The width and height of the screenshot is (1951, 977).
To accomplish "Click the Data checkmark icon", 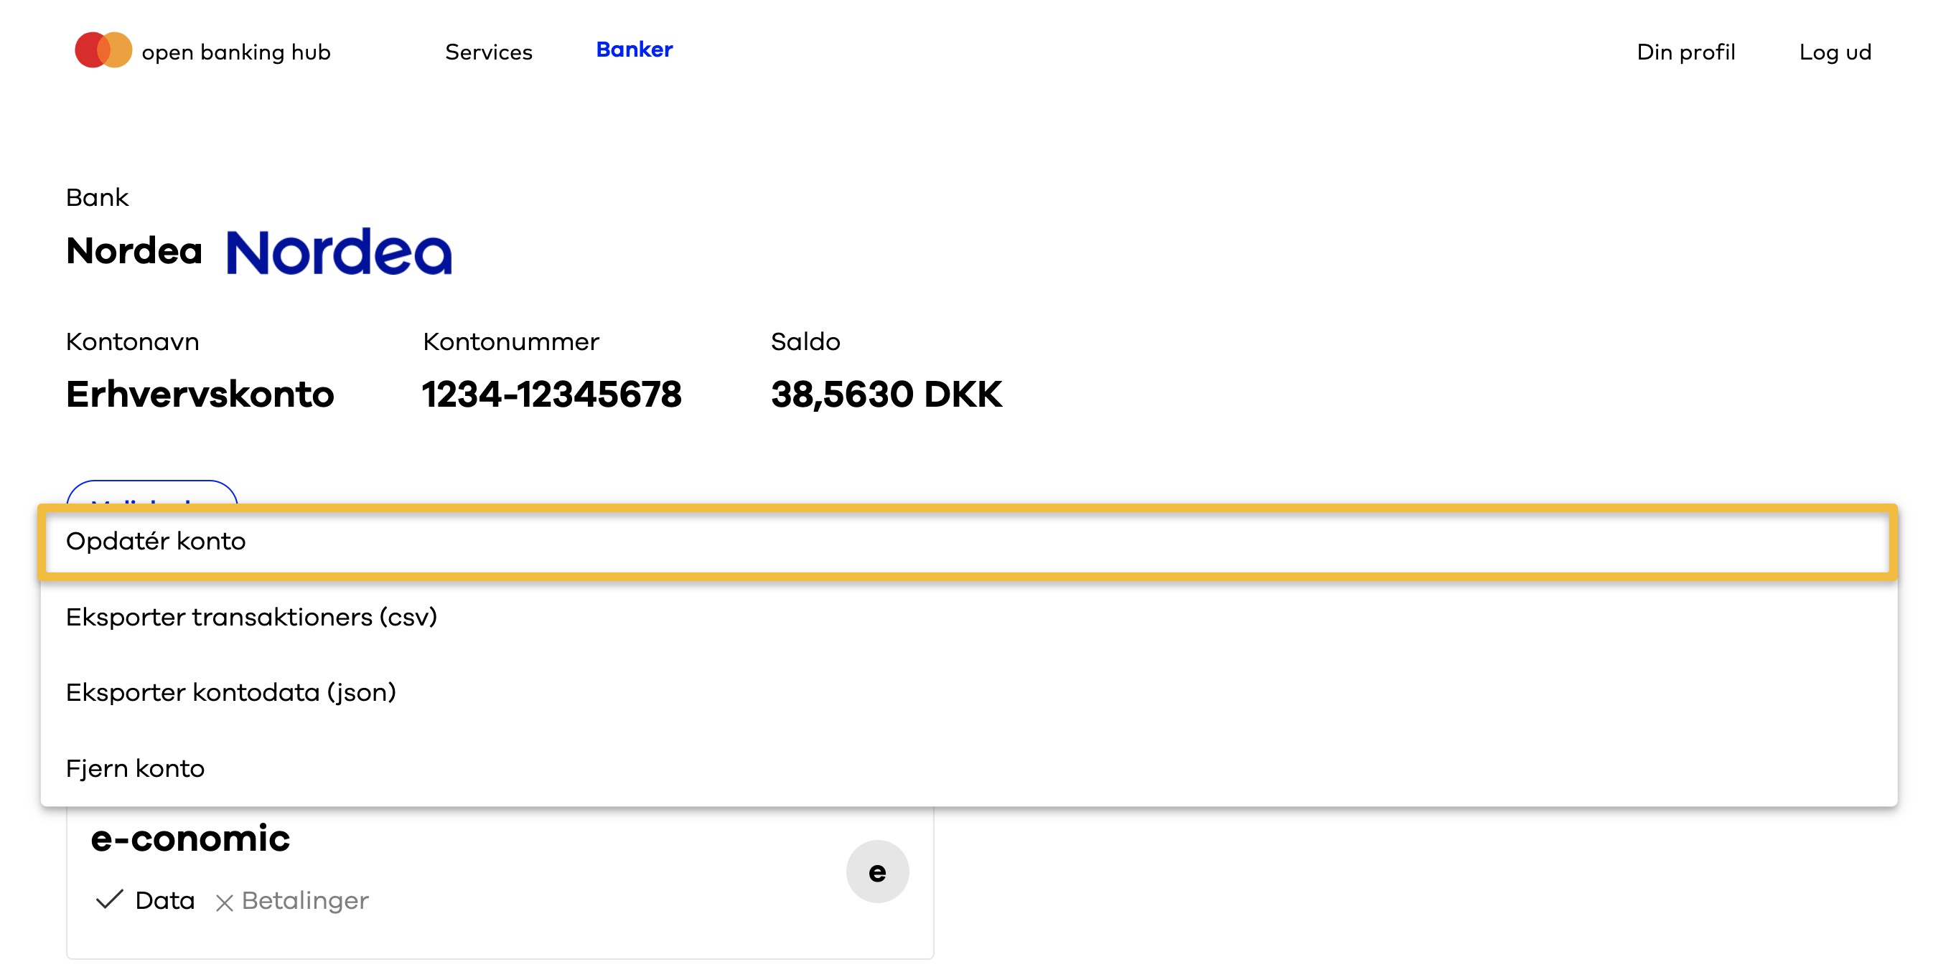I will 110,899.
